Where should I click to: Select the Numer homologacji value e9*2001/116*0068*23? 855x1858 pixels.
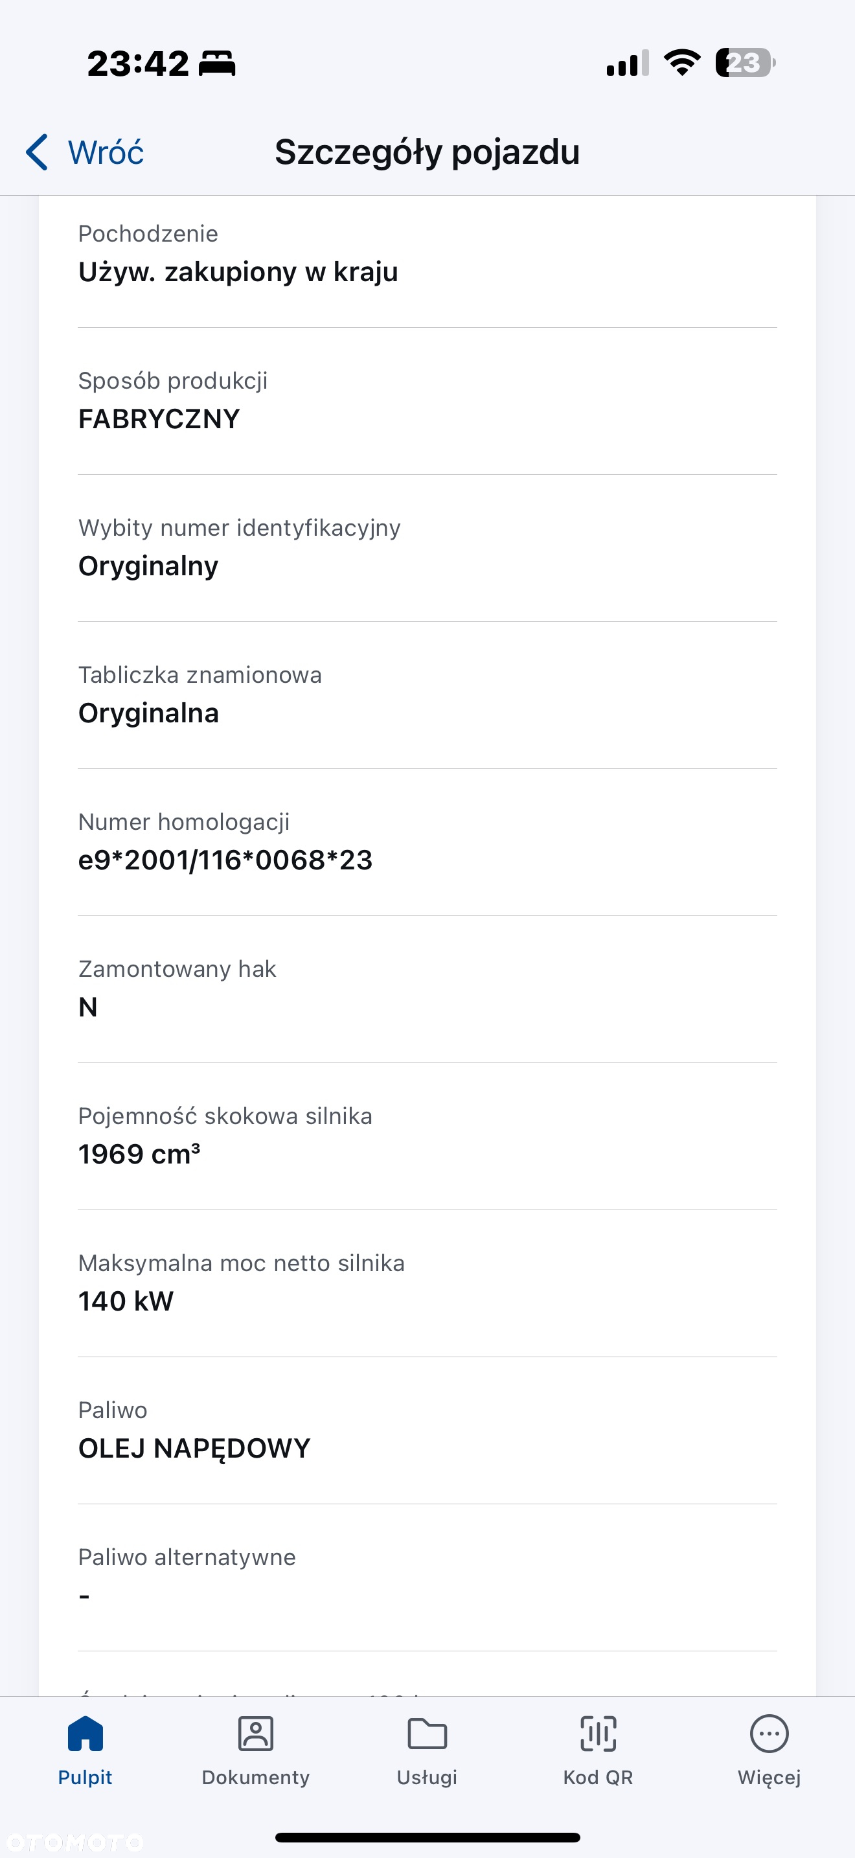tap(225, 860)
